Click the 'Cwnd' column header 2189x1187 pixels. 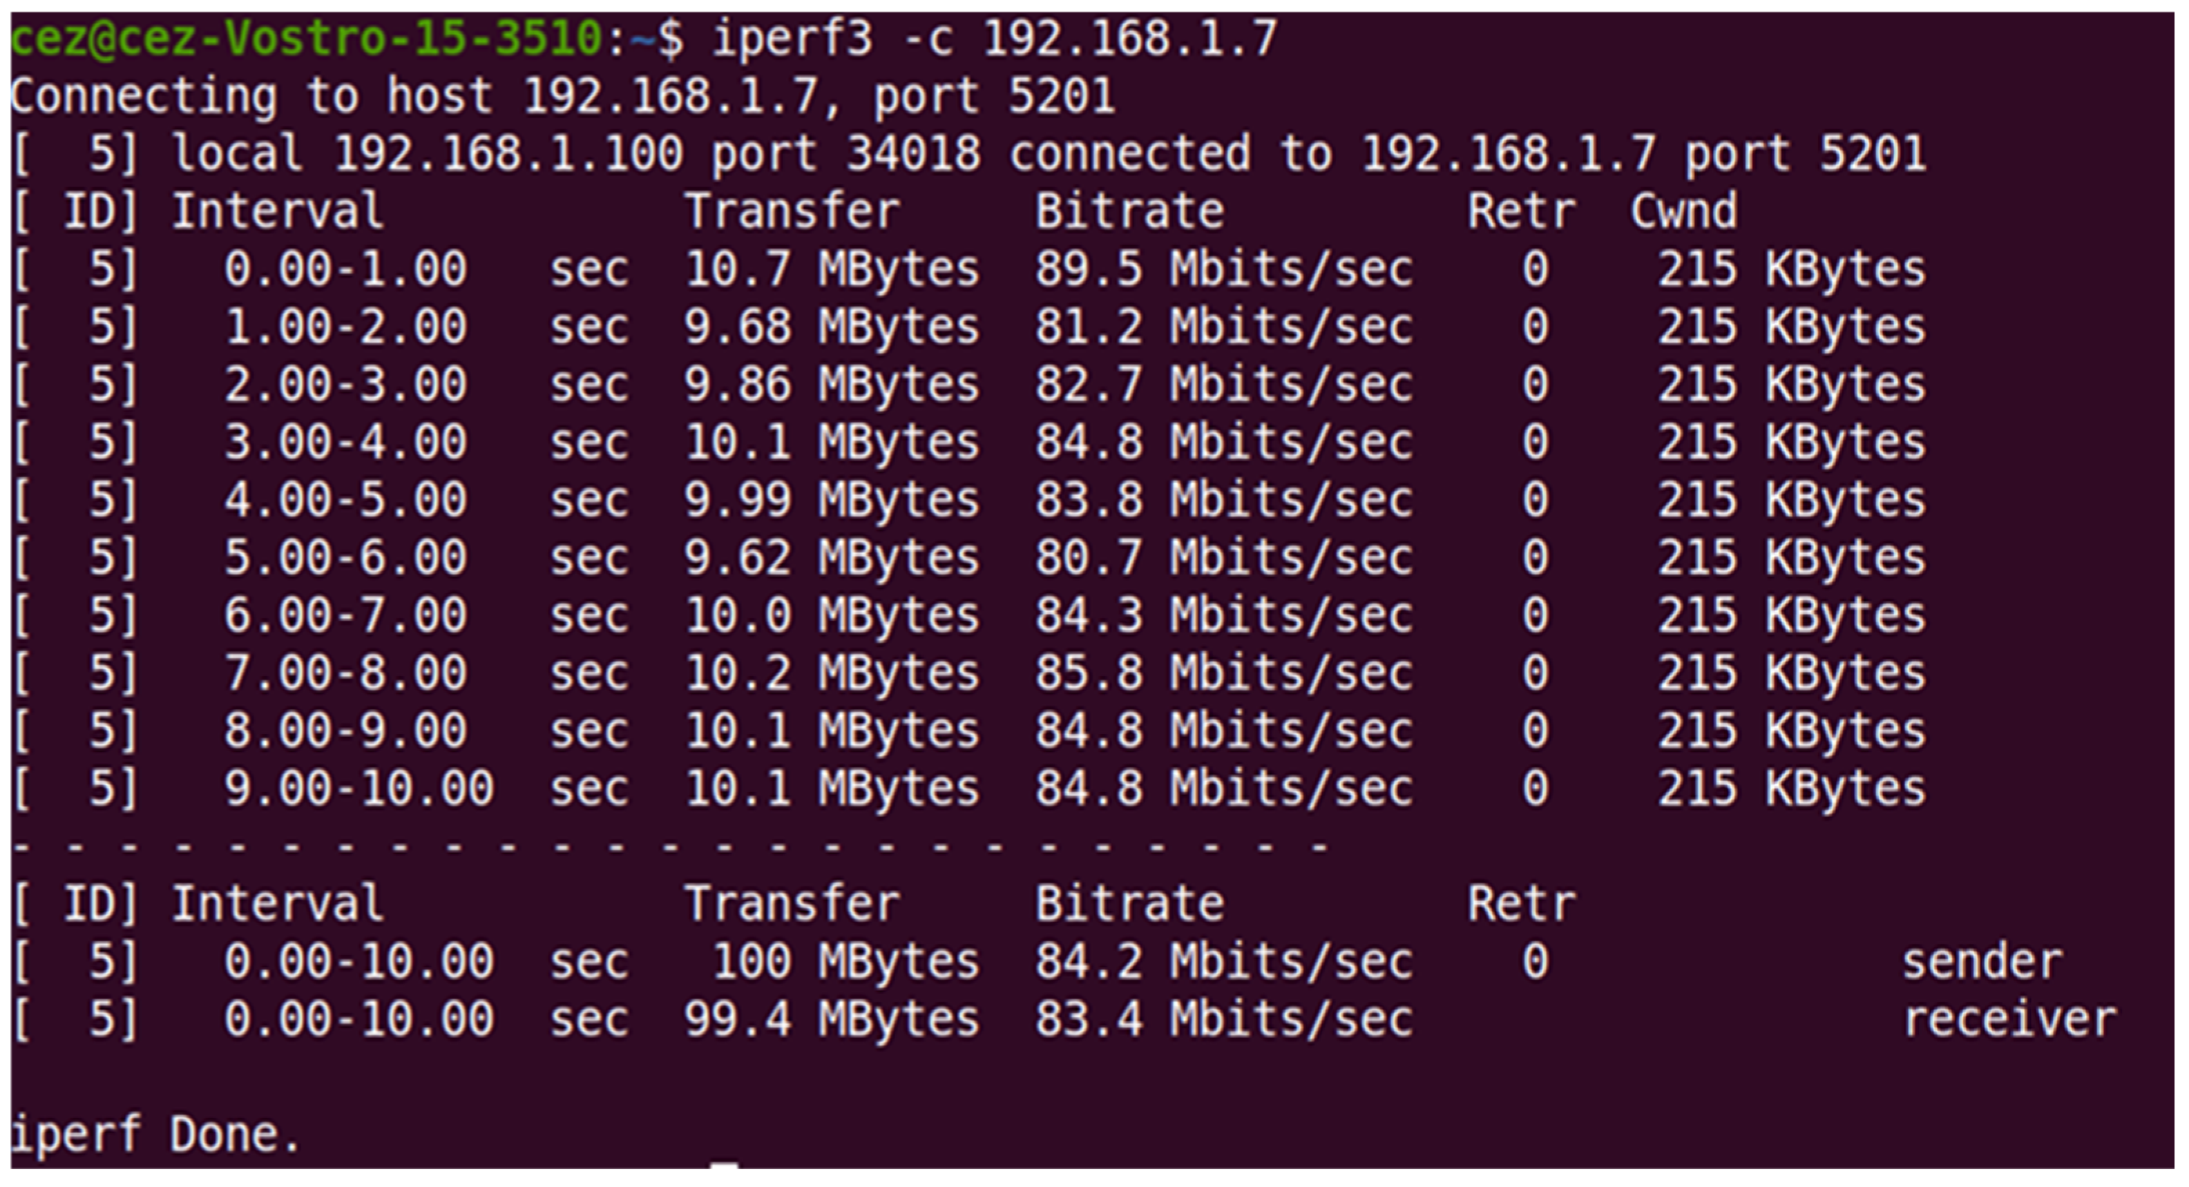pos(1683,211)
